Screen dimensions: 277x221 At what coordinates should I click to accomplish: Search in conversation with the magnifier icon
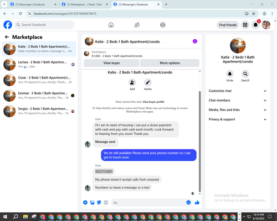(245, 74)
